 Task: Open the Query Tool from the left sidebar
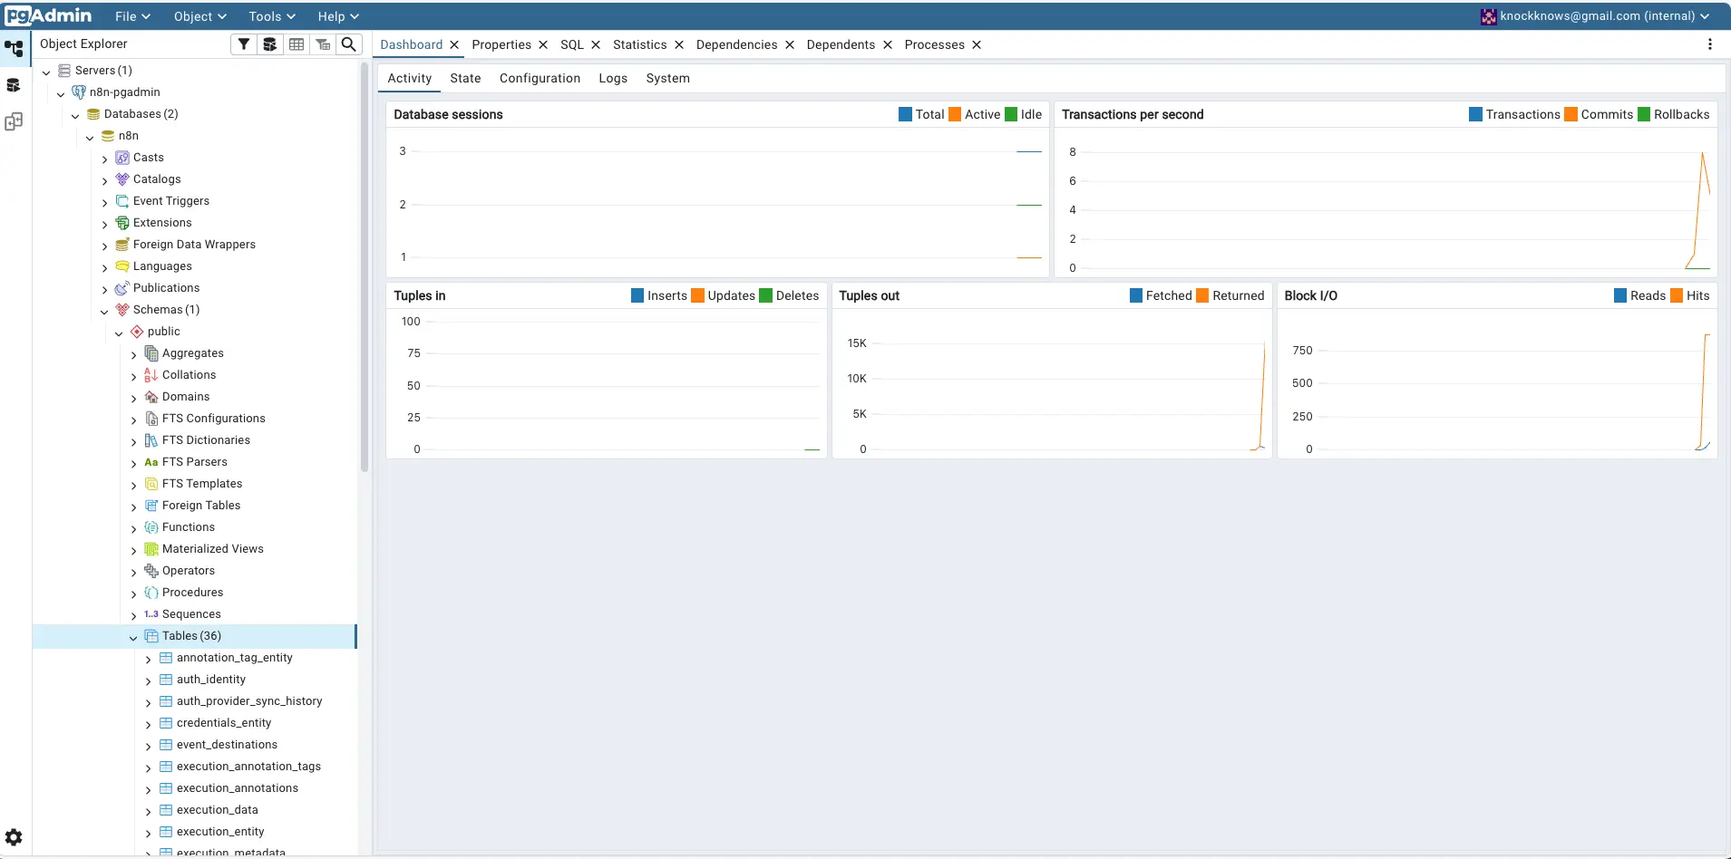tap(13, 84)
